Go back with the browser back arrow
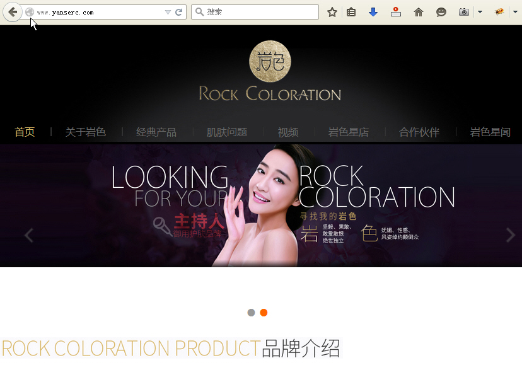The height and width of the screenshot is (375, 522). pos(13,13)
